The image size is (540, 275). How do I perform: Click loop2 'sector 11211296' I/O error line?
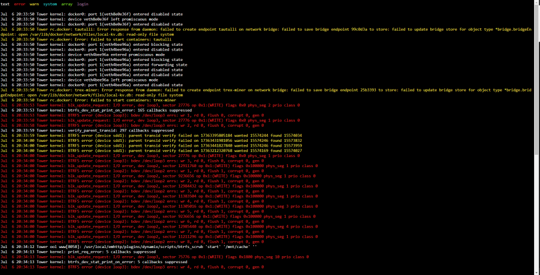(x=159, y=237)
